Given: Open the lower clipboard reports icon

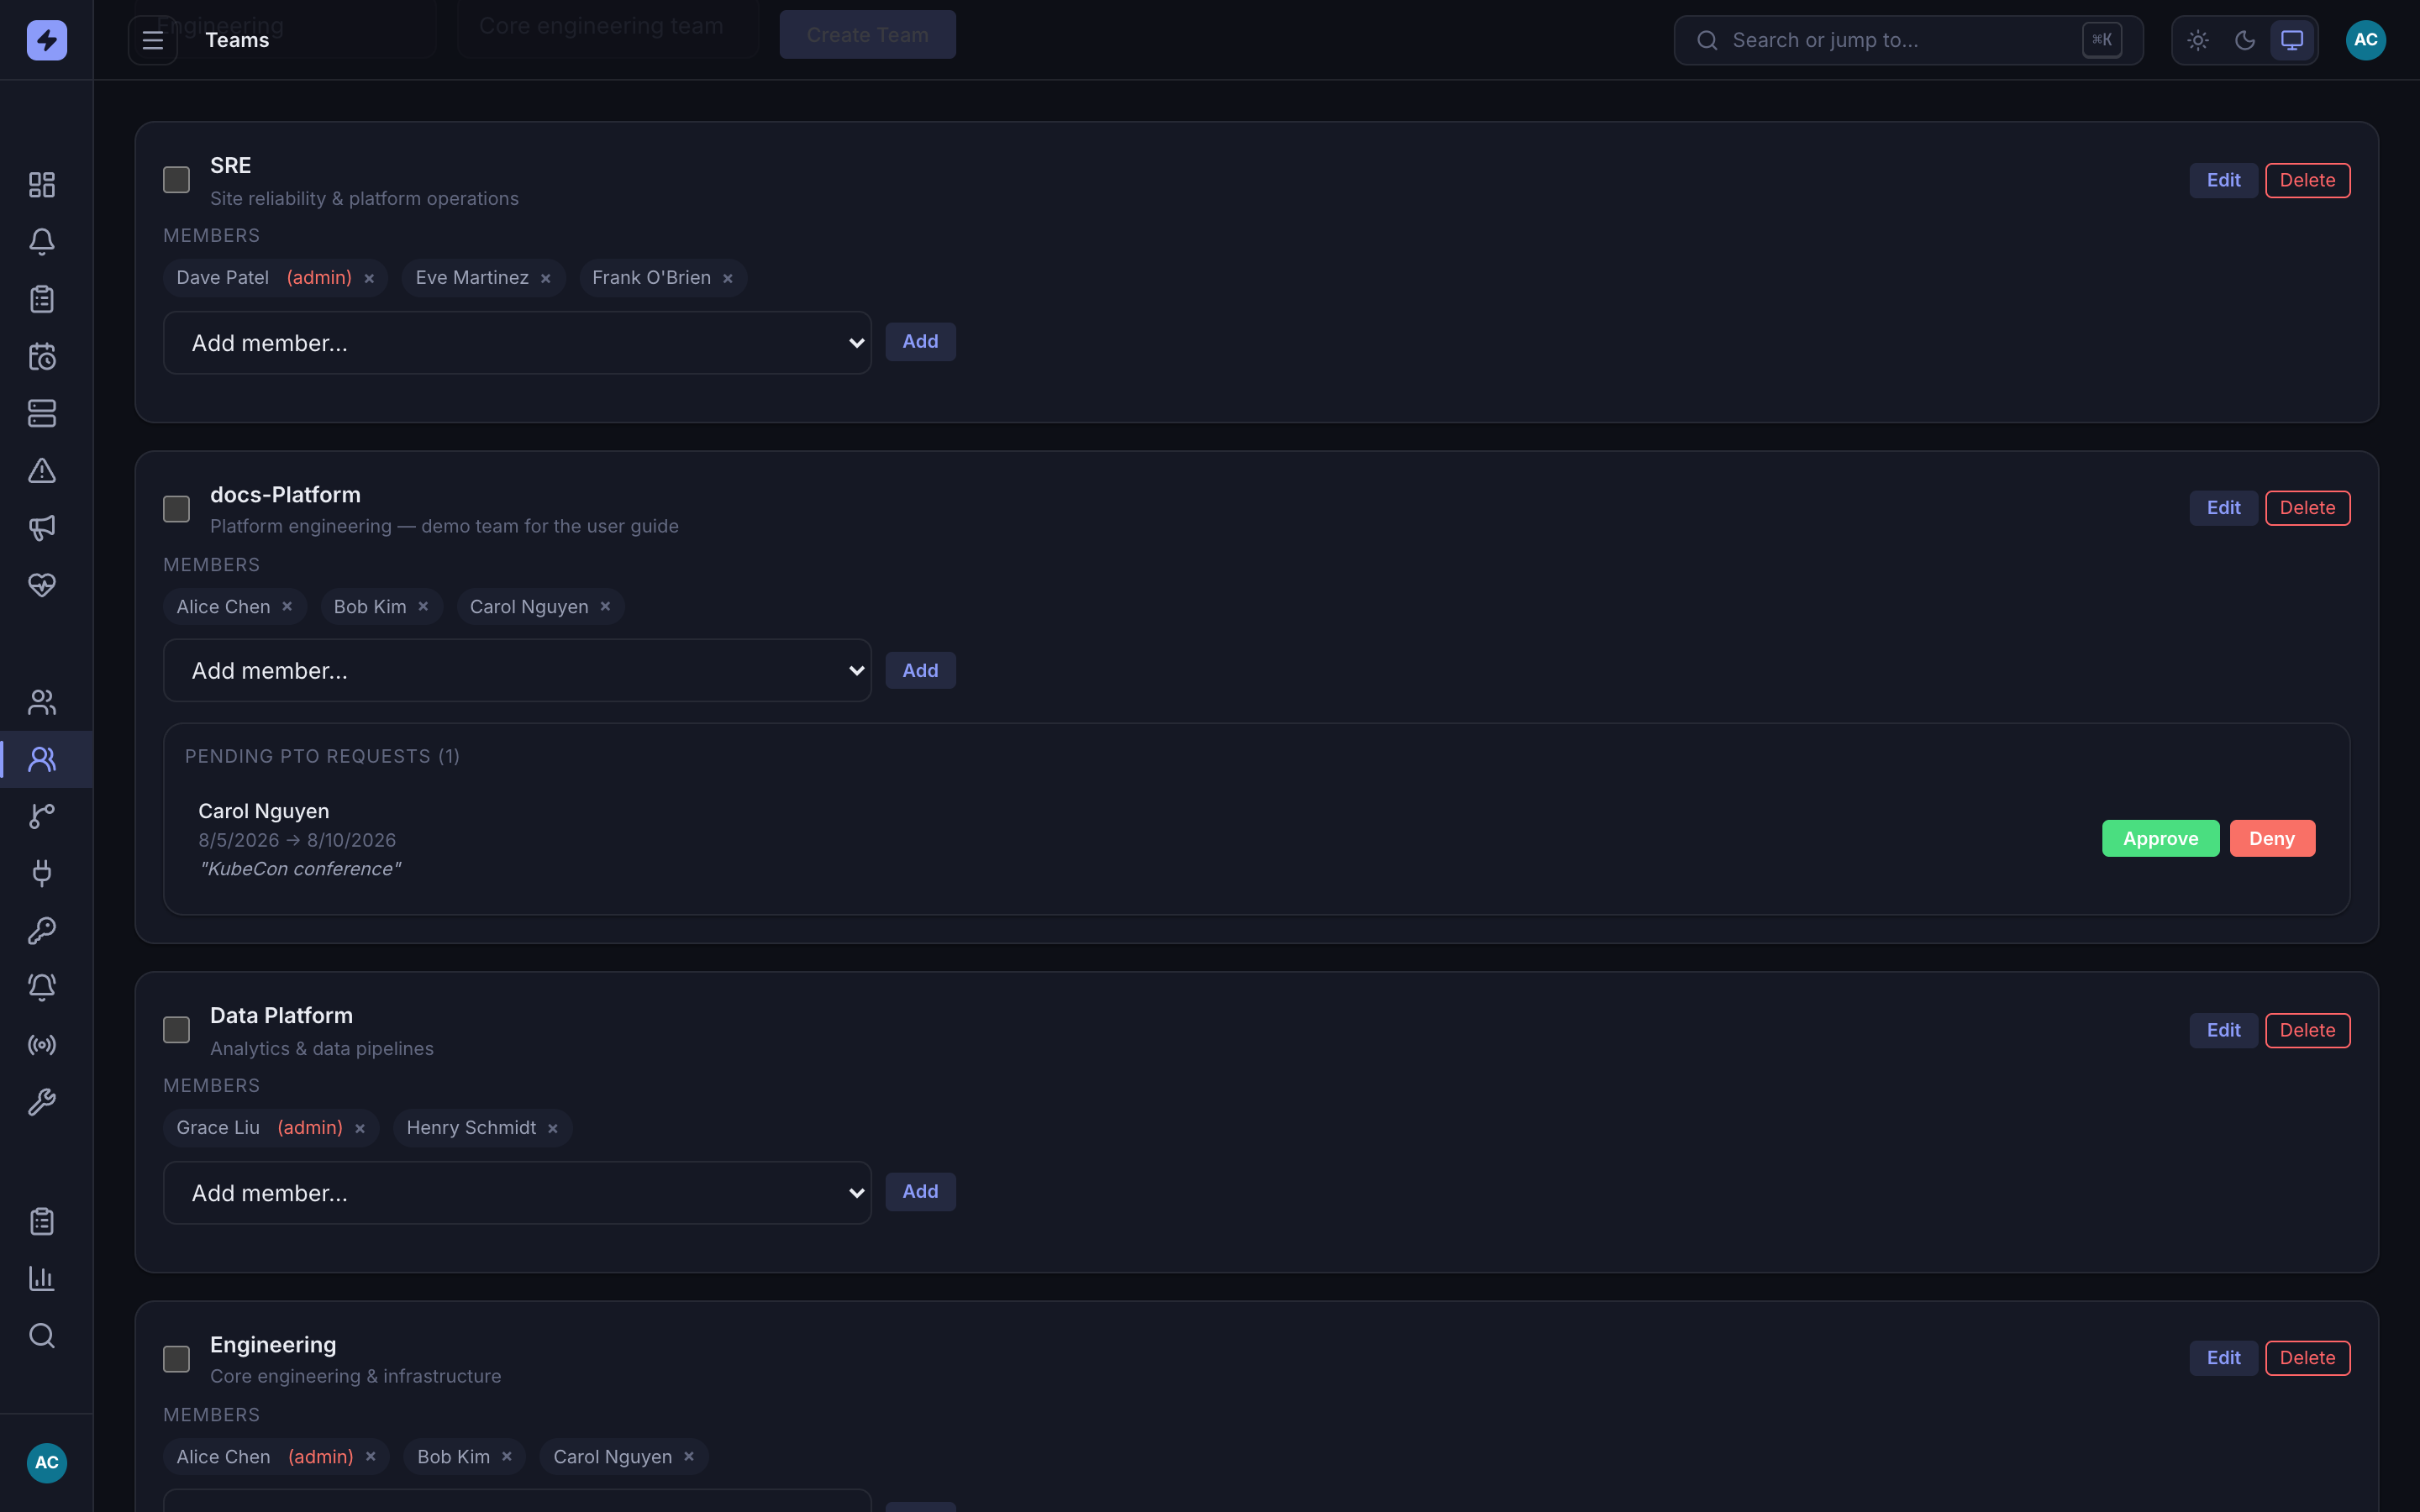Looking at the screenshot, I should coord(42,1221).
